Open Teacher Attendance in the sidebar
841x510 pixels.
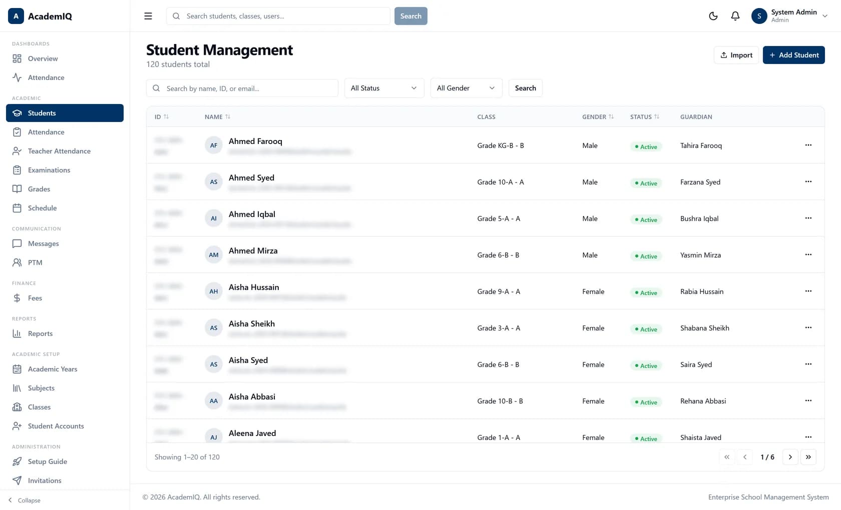point(65,151)
